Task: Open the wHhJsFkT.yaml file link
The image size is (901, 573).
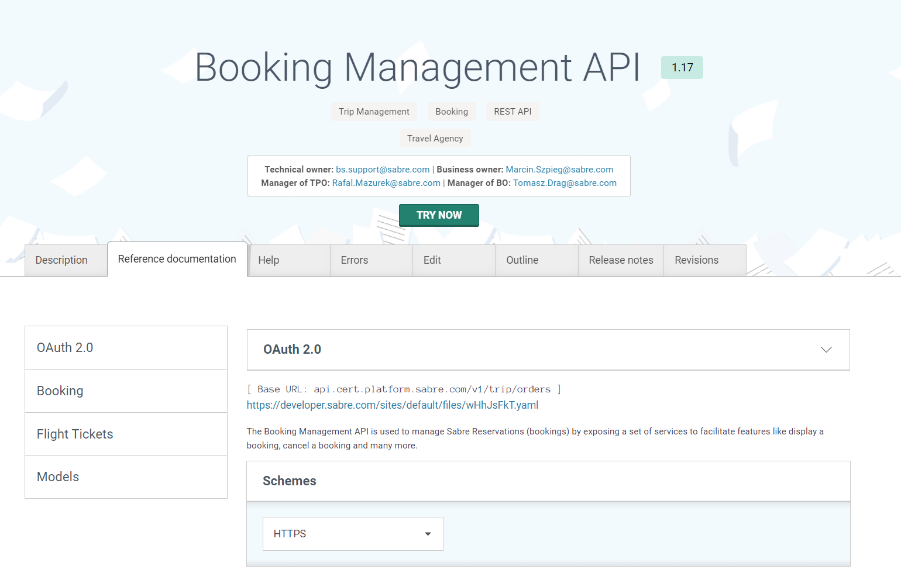Action: (393, 405)
